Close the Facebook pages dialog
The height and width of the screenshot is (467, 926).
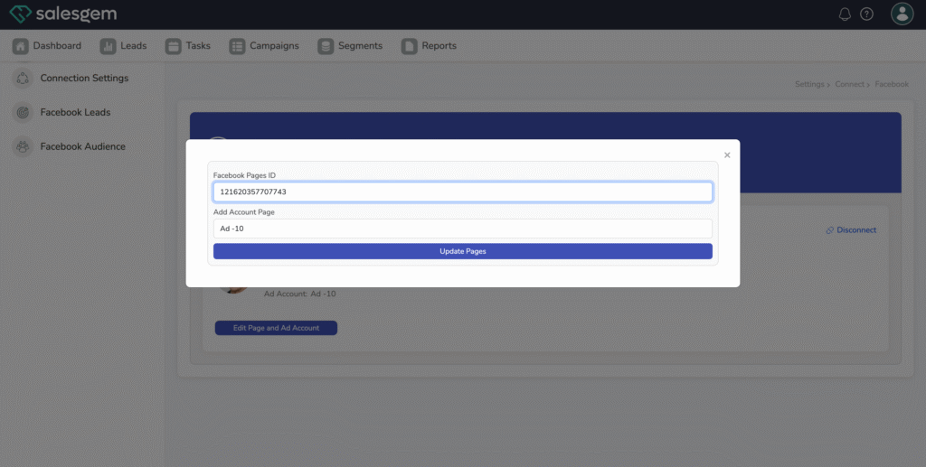click(727, 155)
